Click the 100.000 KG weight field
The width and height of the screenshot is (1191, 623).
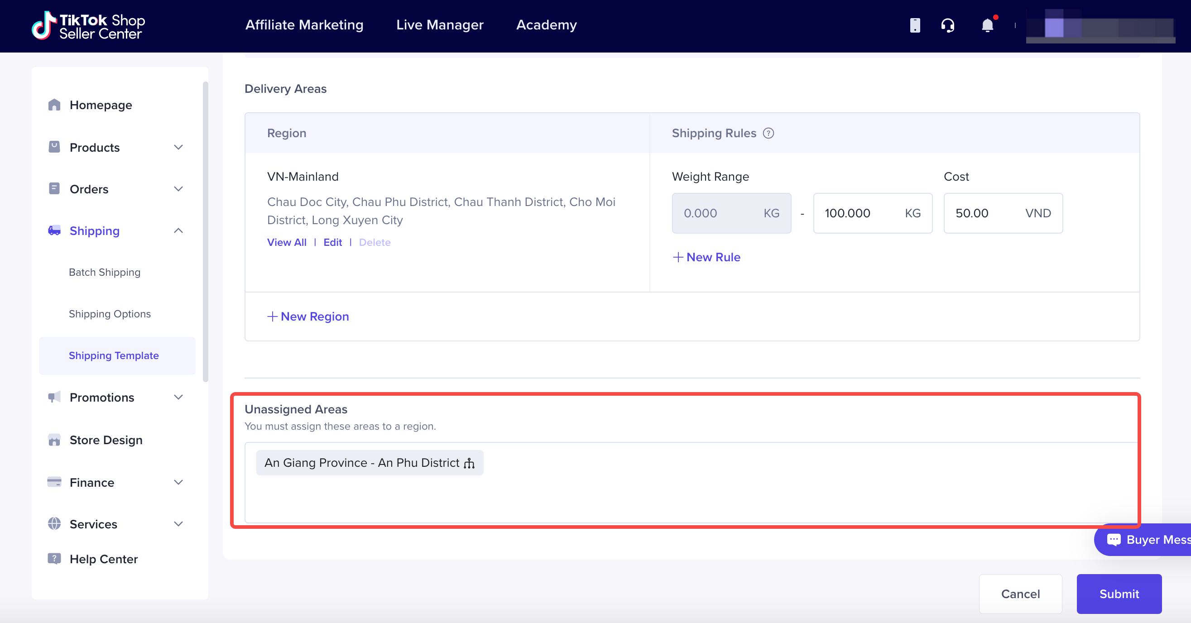tap(873, 213)
